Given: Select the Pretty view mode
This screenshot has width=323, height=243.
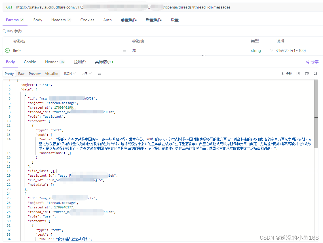Looking at the screenshot, I should tap(9, 74).
